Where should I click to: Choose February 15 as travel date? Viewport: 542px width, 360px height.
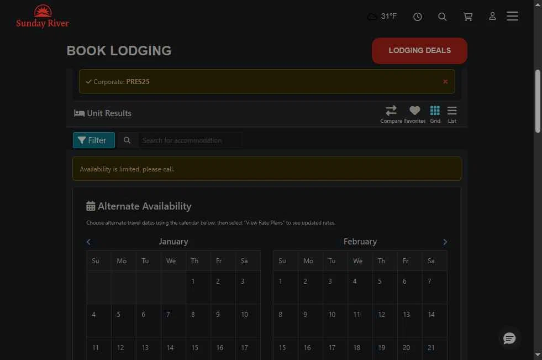click(286, 348)
